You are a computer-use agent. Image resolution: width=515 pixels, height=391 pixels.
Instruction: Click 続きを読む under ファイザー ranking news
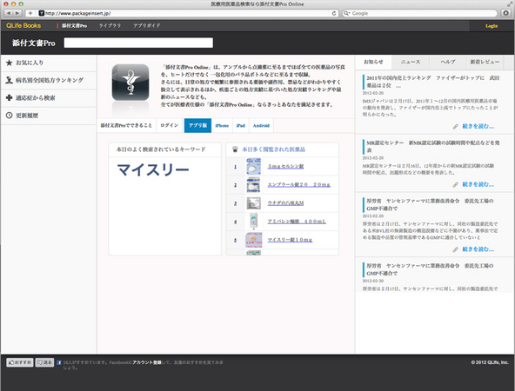coord(478,126)
